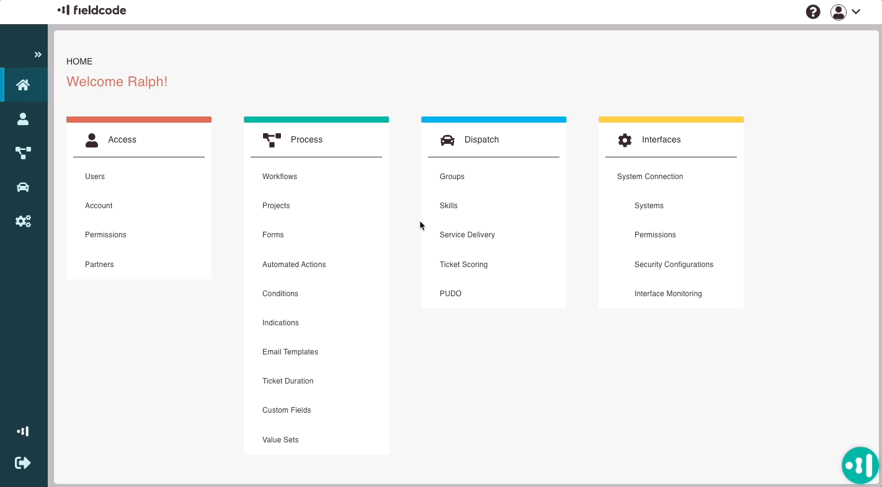This screenshot has width=882, height=487.
Task: Open the Process card heading
Action: [306, 140]
